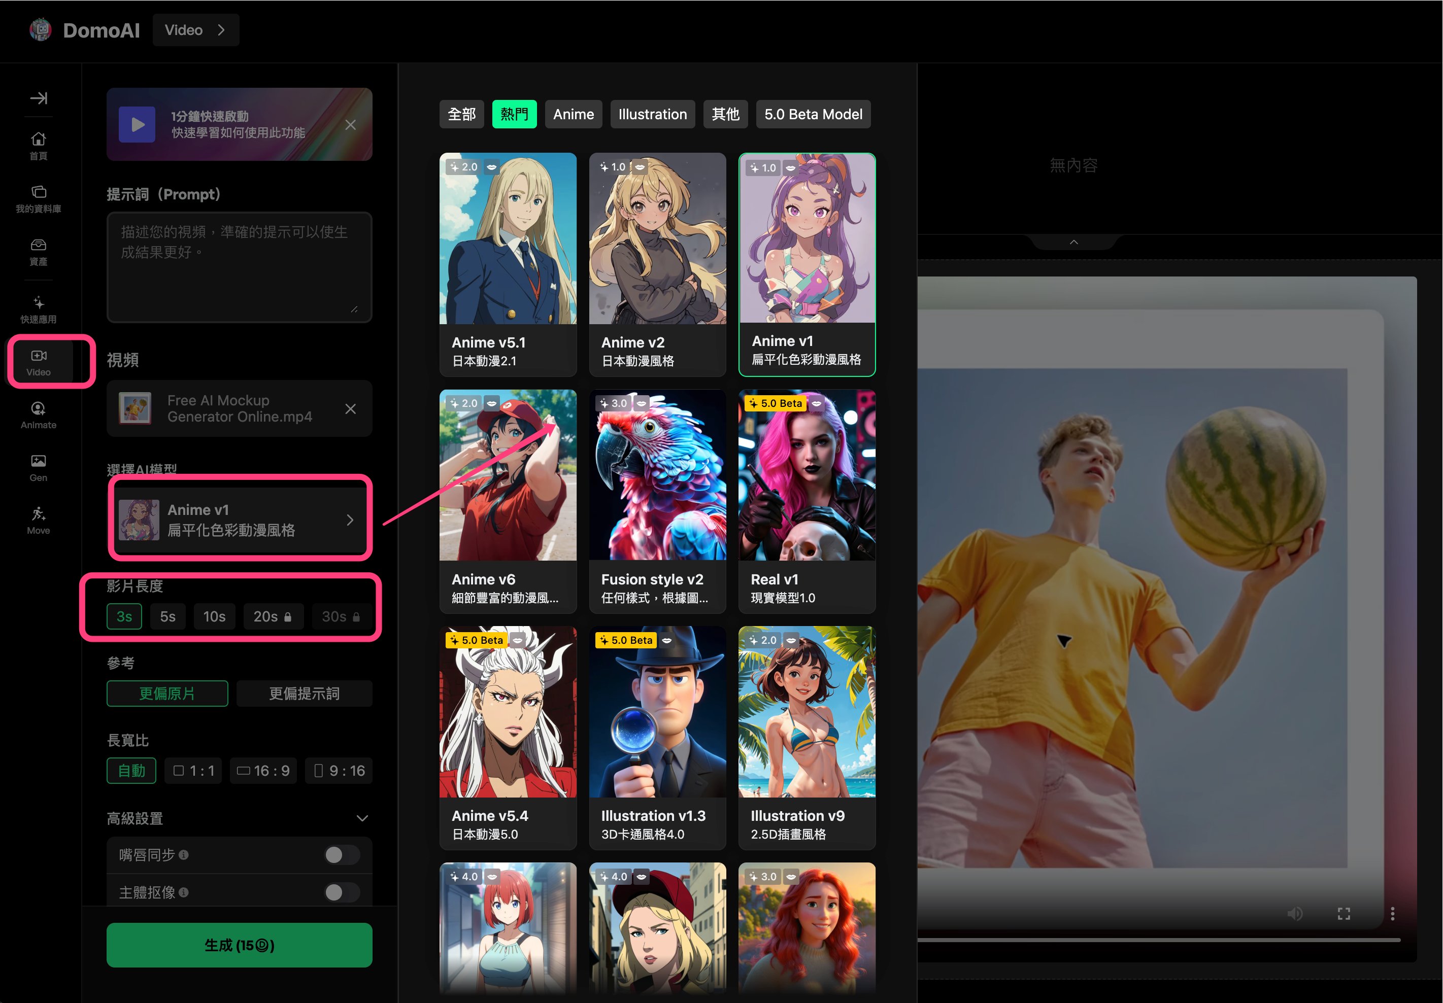This screenshot has height=1003, width=1443.
Task: Collapse the 高級設置 advanced settings section
Action: [362, 818]
